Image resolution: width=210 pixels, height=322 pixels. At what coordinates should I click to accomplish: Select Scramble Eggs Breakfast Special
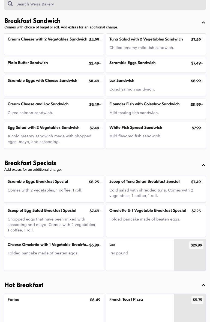click(54, 189)
